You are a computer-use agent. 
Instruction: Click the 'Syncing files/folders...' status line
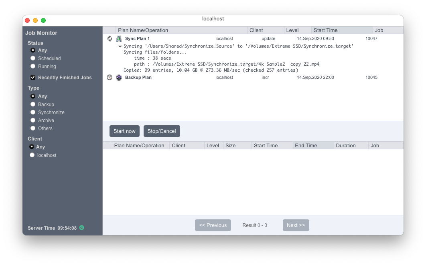click(155, 52)
